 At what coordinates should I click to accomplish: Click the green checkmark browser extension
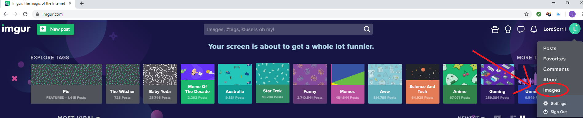click(539, 14)
